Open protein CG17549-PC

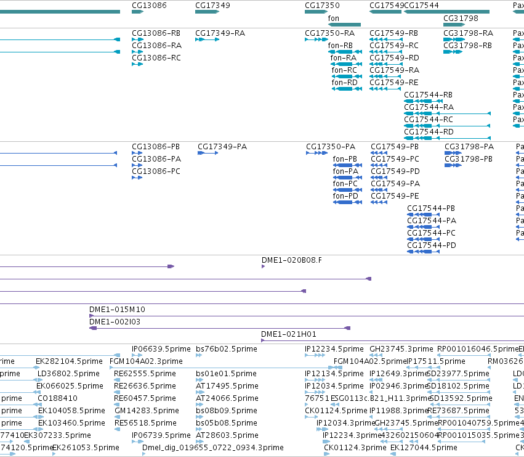pos(395,159)
